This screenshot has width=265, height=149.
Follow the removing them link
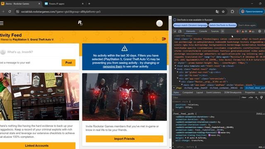[x=112, y=67]
